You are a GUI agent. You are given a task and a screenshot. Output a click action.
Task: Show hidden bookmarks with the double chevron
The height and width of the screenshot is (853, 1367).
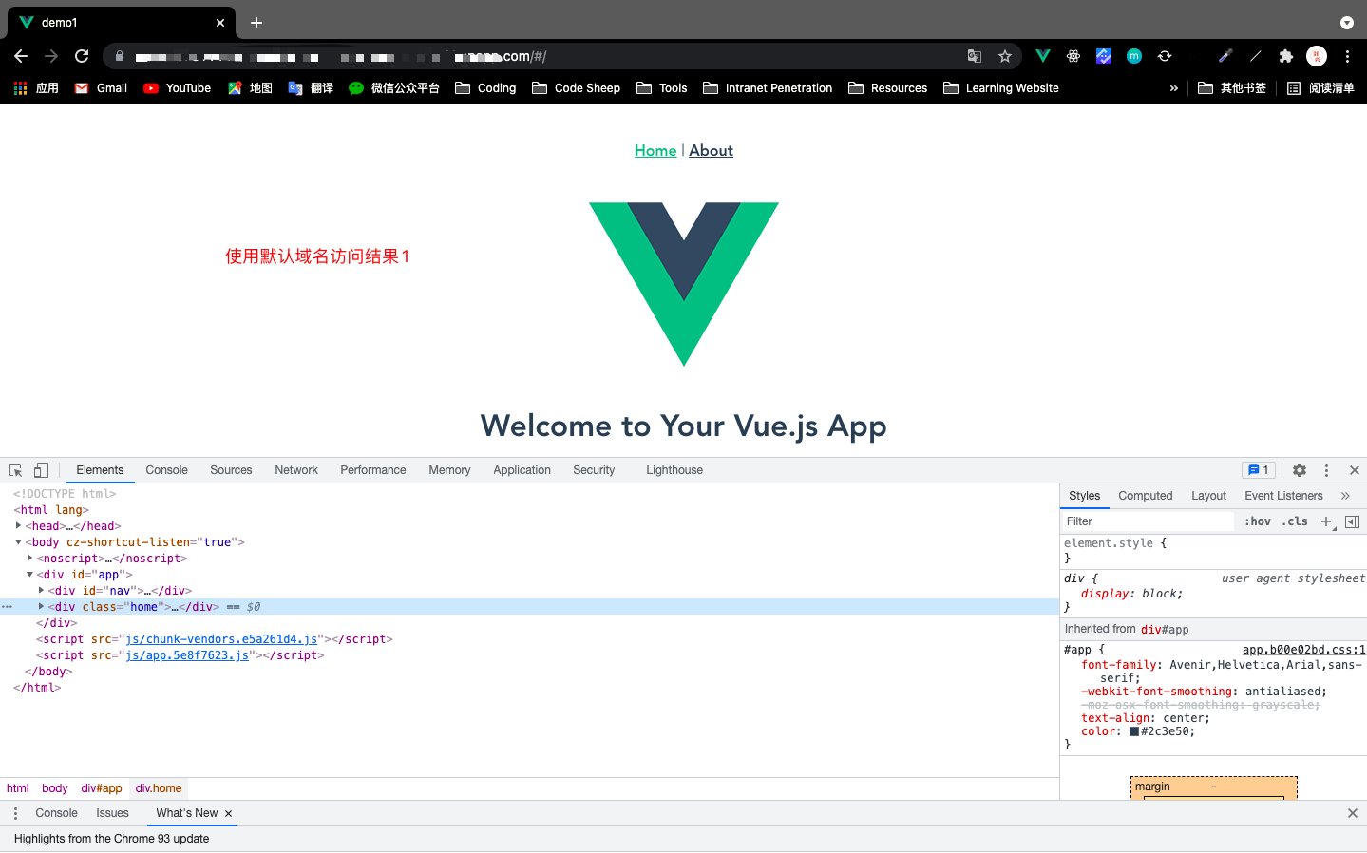click(1173, 88)
